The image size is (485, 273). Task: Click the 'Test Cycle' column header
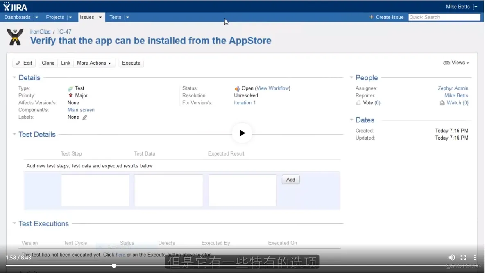[75, 243]
